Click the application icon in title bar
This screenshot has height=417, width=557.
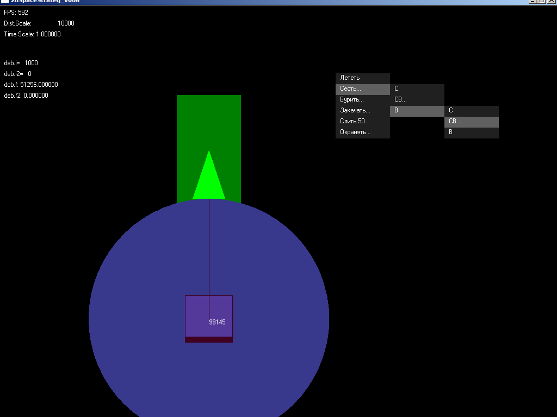(x=5, y=2)
